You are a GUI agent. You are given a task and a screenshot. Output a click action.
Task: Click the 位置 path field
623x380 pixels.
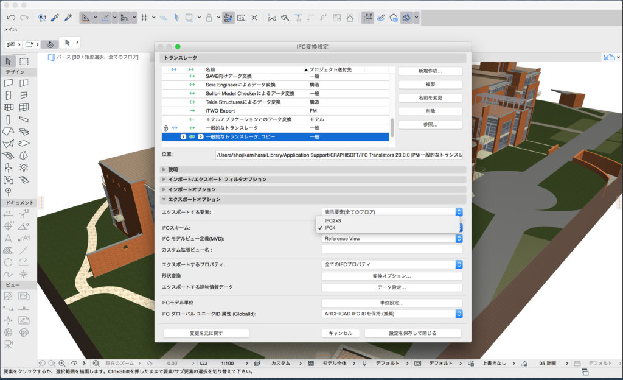coord(339,155)
